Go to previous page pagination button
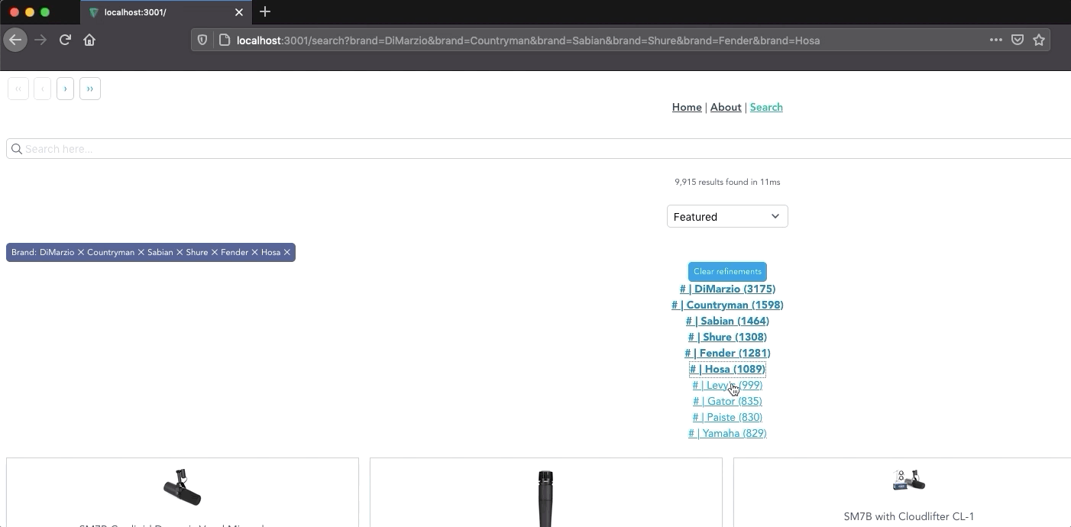Viewport: 1071px width, 527px height. point(43,89)
